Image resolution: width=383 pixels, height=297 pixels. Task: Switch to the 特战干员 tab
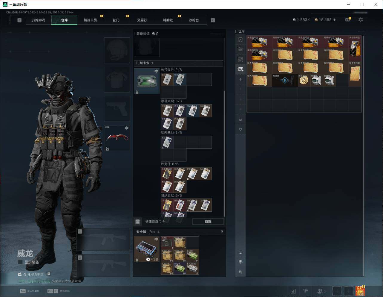point(90,20)
